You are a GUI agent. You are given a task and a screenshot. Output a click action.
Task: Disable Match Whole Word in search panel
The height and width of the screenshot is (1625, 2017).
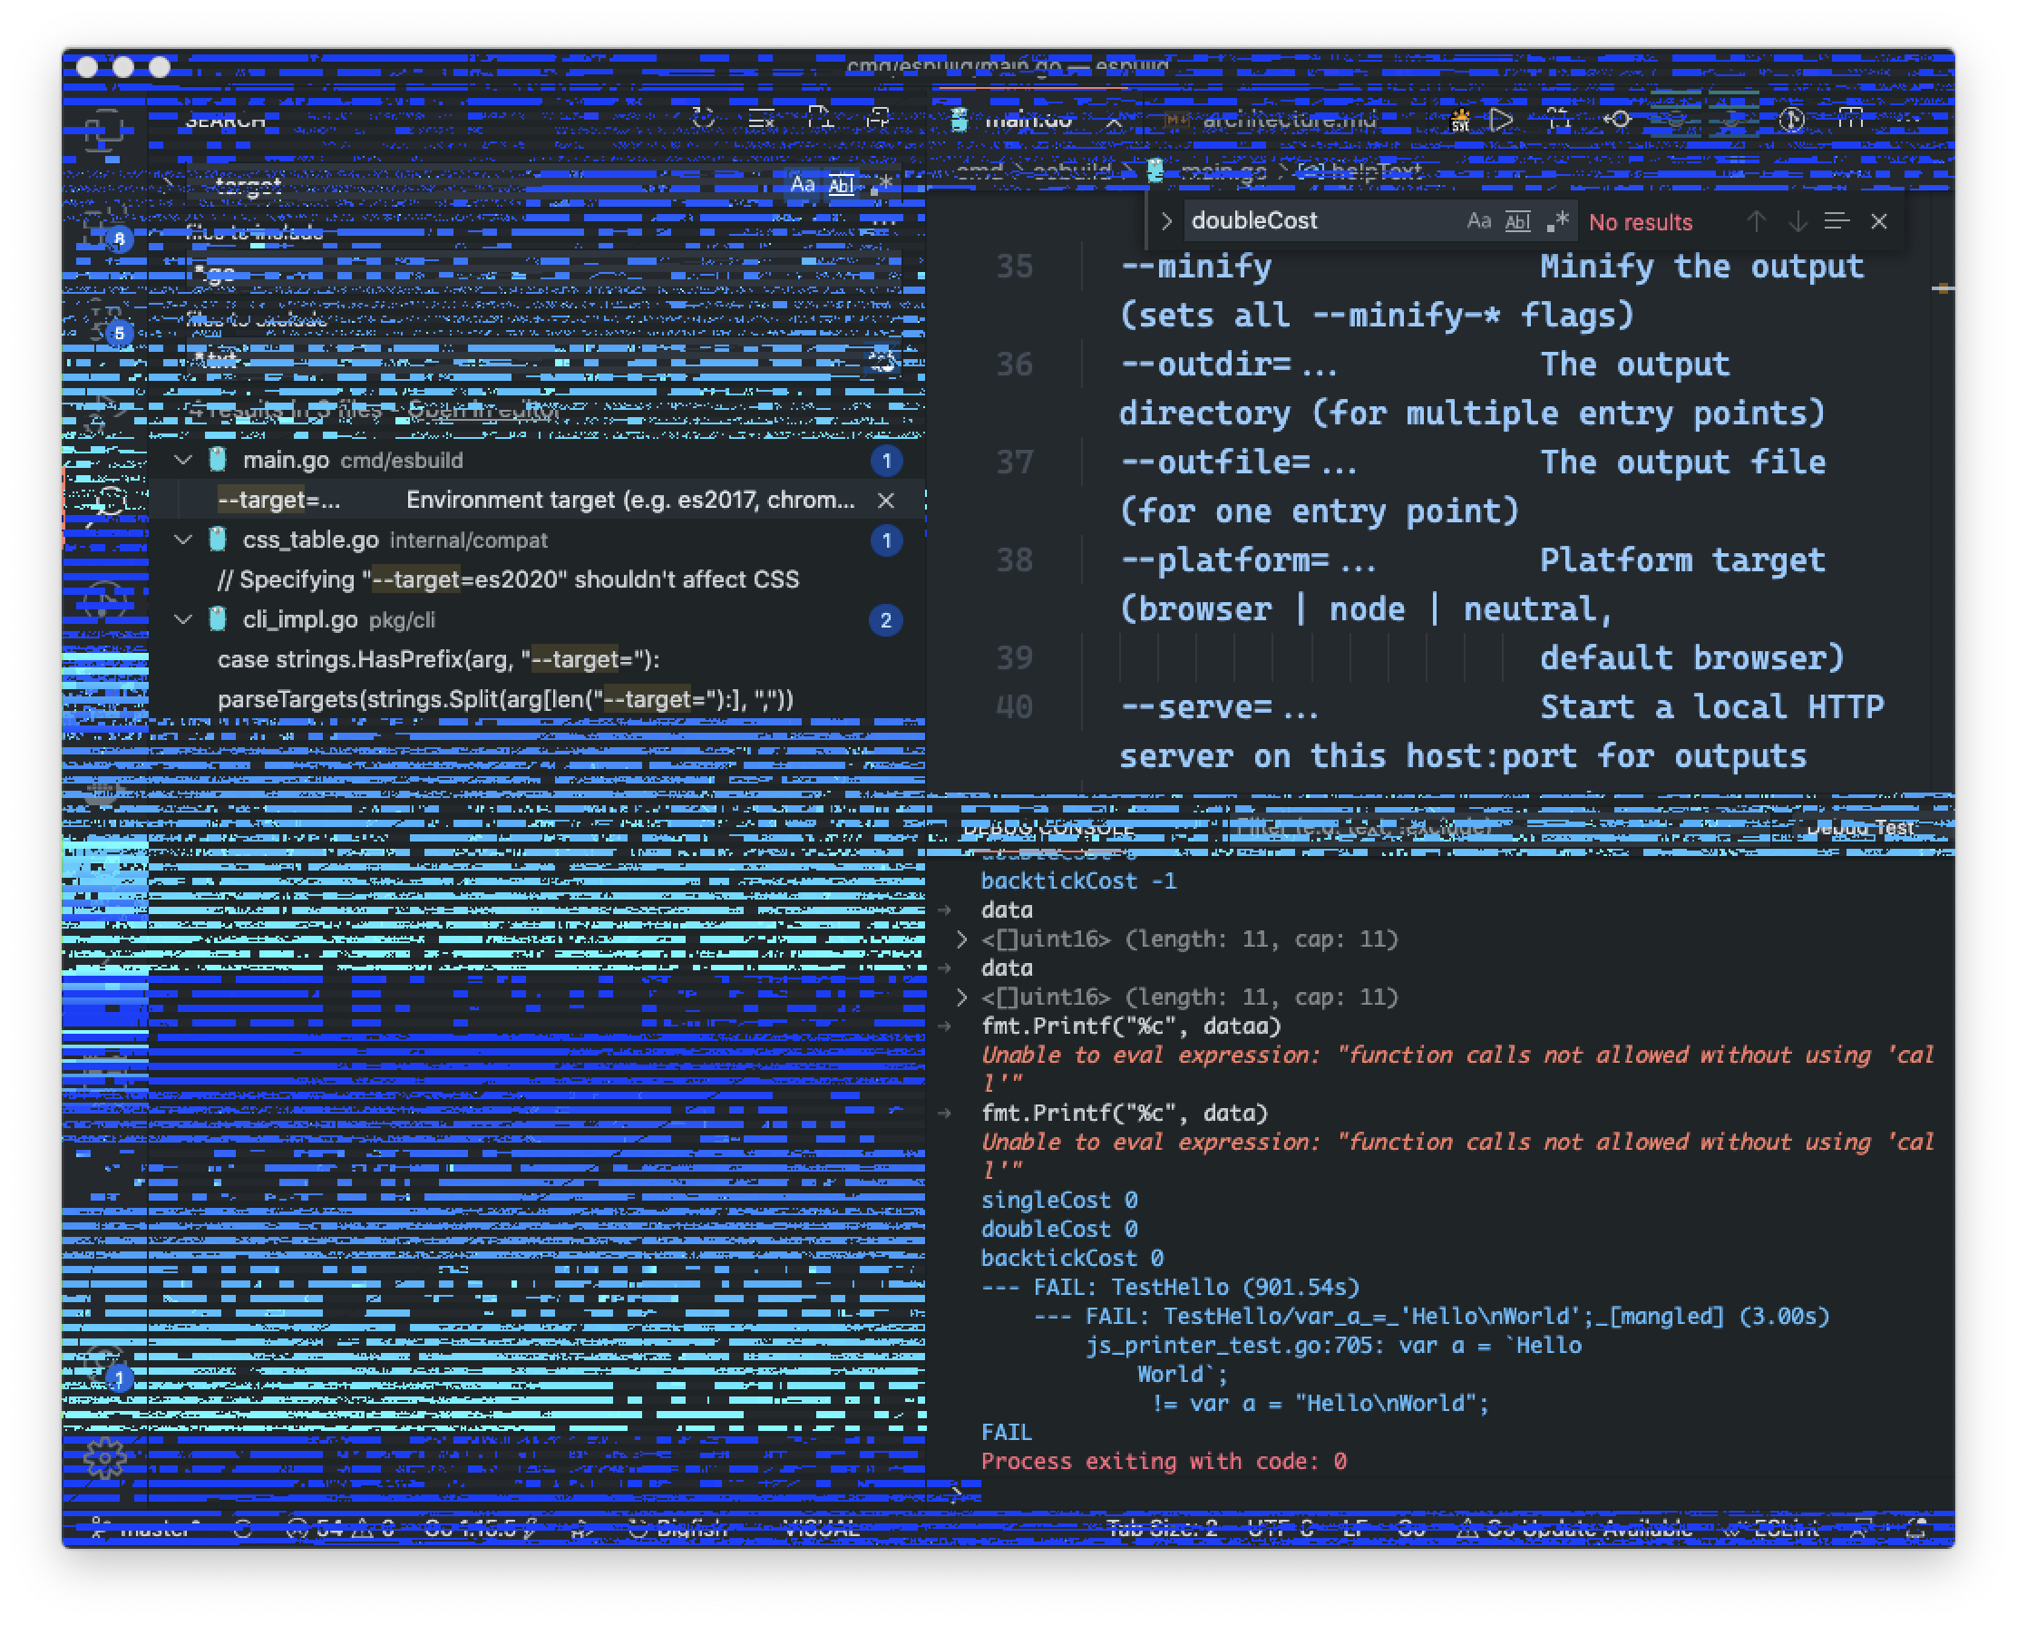pos(841,183)
